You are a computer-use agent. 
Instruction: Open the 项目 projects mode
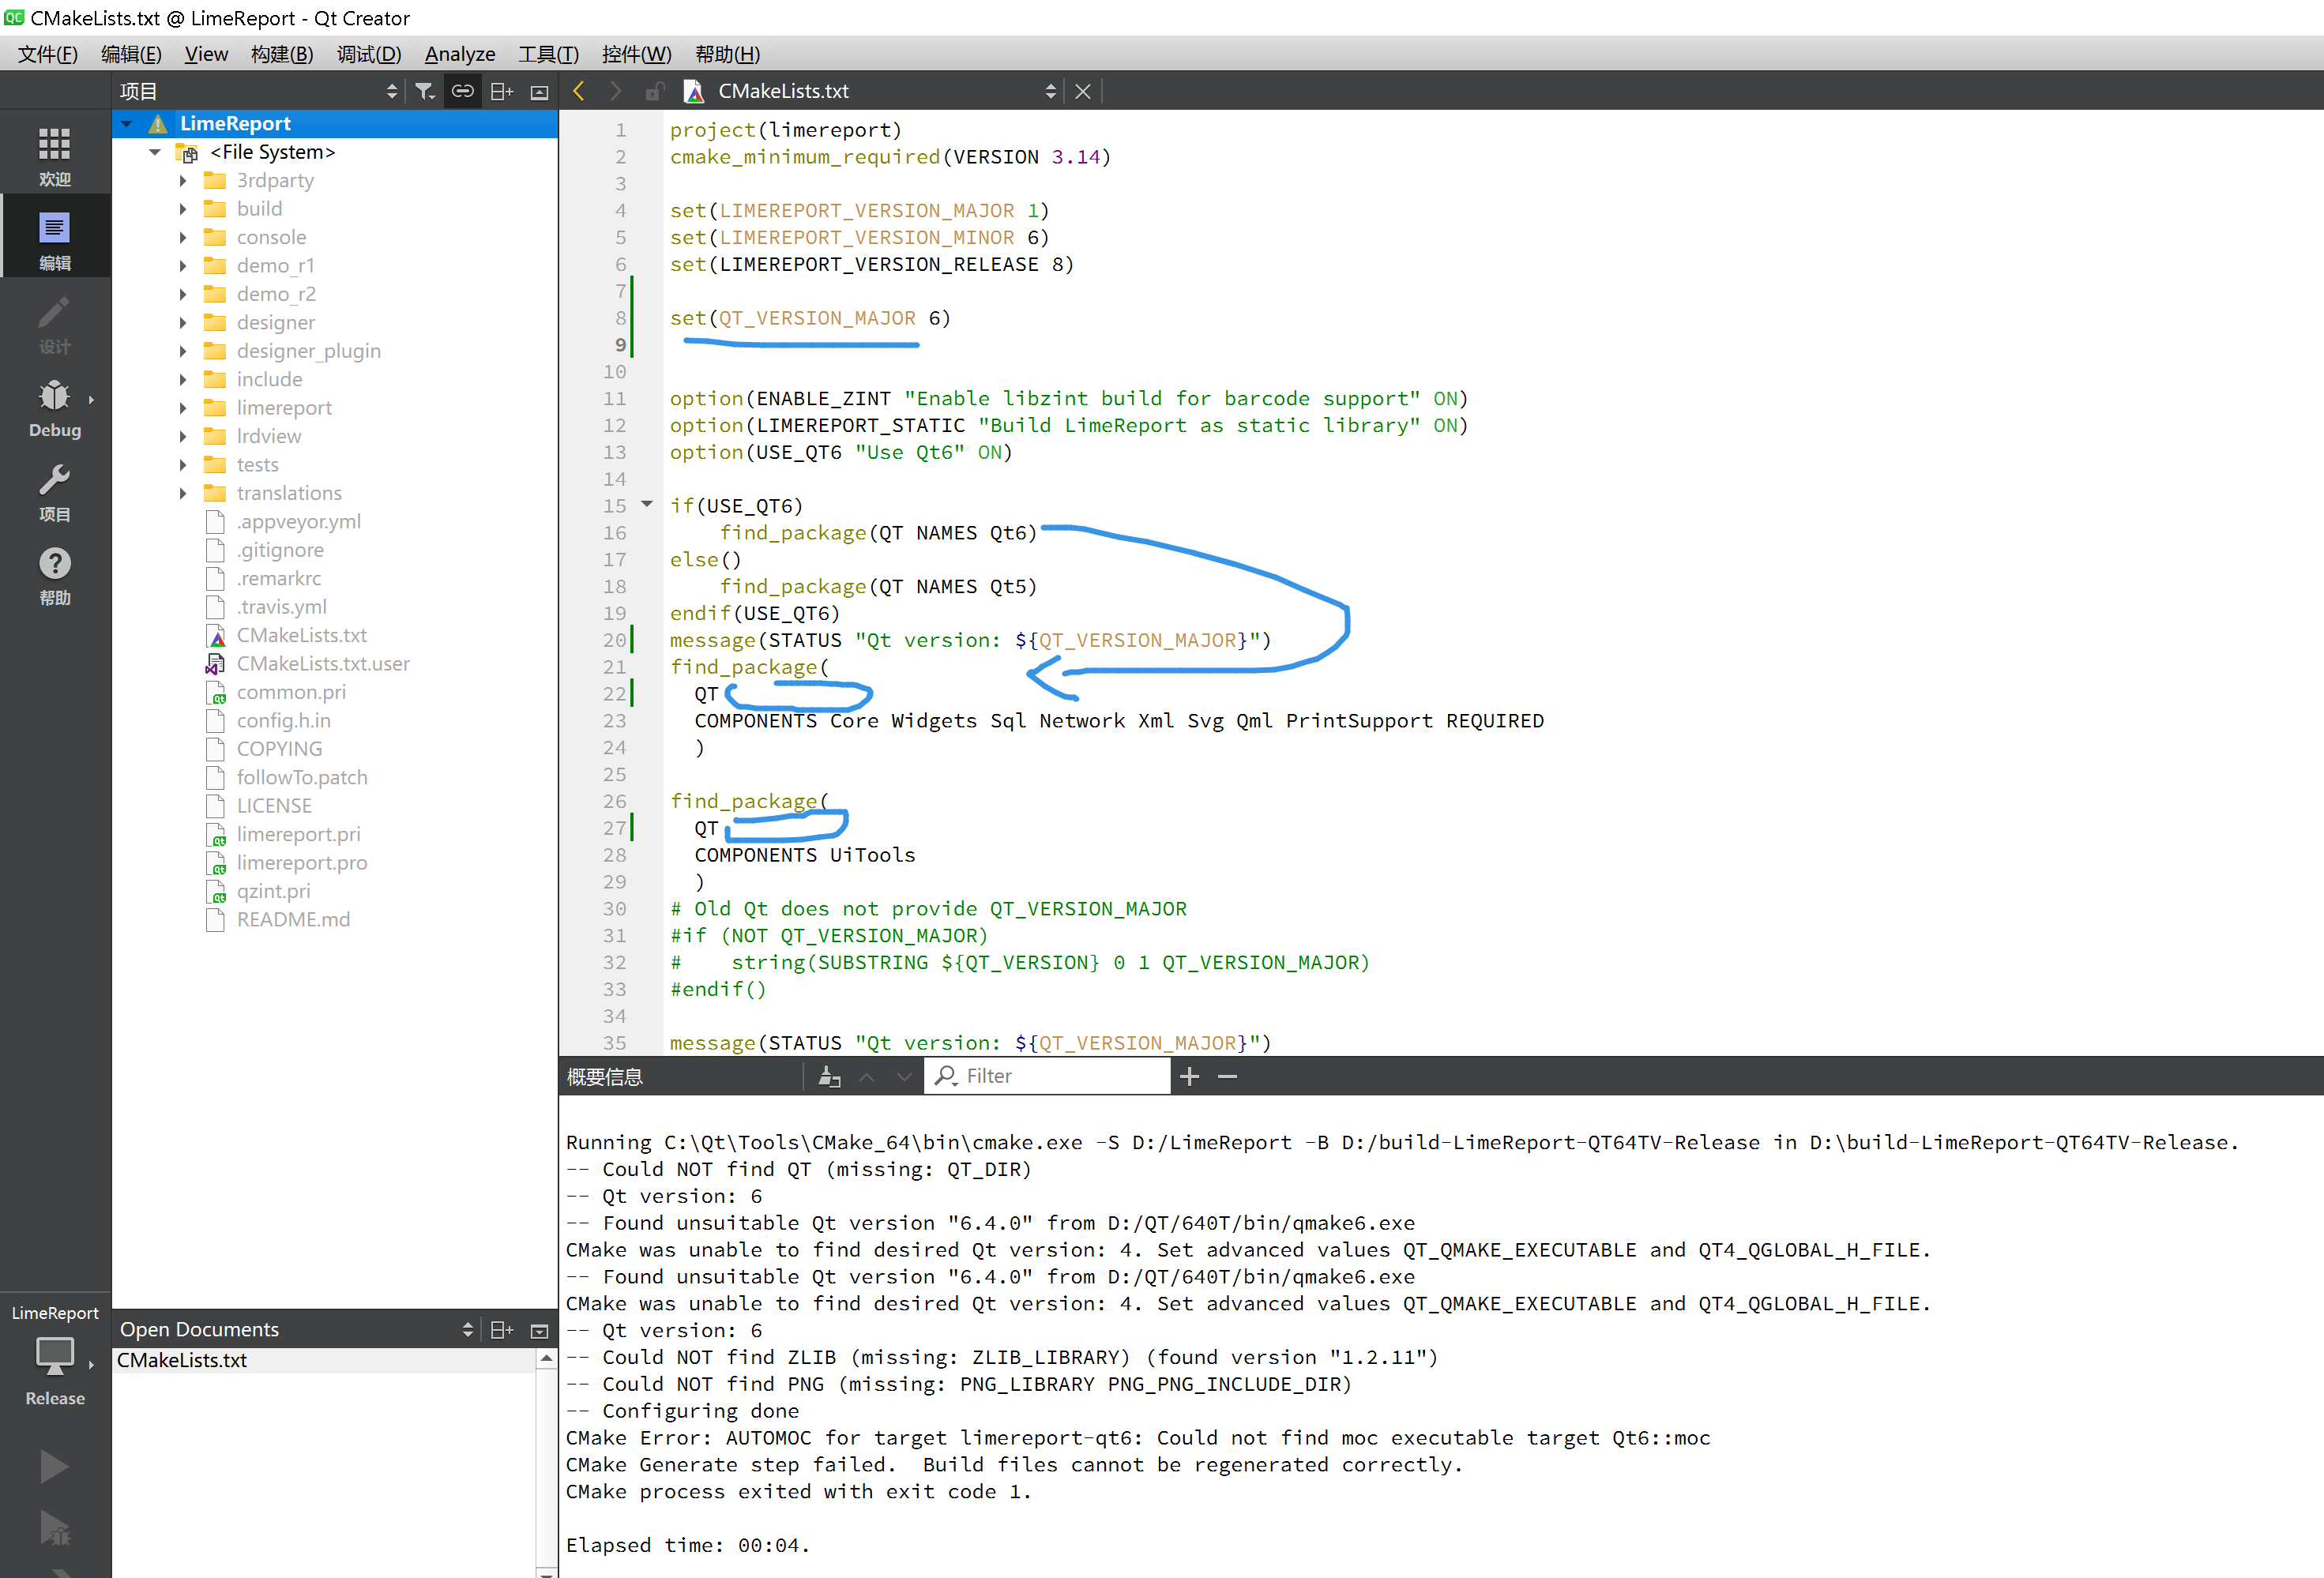(55, 490)
